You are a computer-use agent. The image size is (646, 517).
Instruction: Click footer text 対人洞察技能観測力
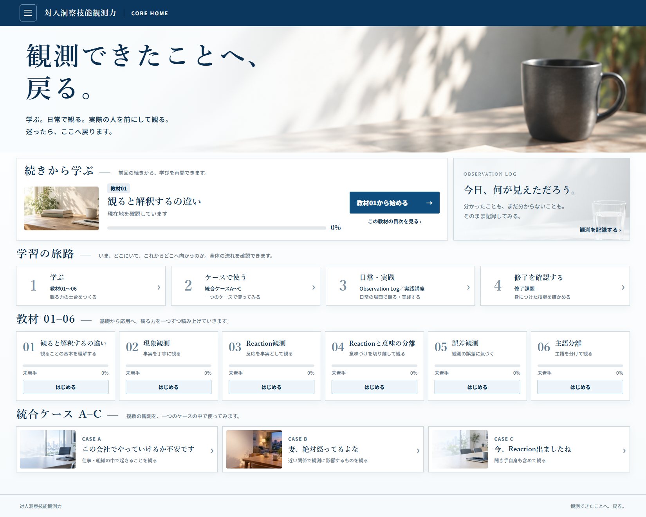(41, 506)
